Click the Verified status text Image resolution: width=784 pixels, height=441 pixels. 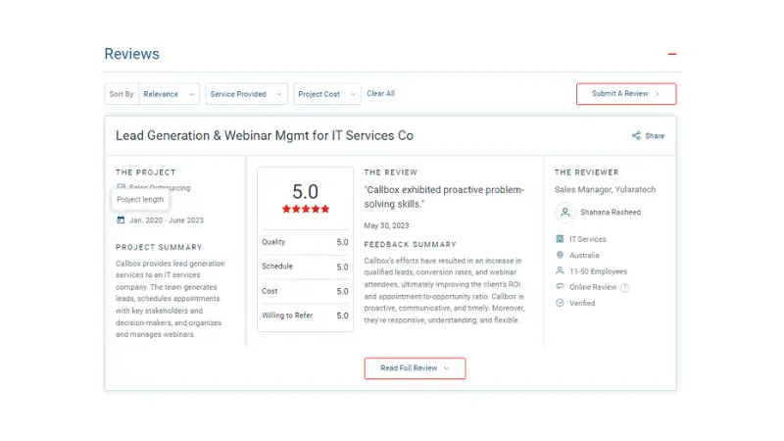pos(582,303)
